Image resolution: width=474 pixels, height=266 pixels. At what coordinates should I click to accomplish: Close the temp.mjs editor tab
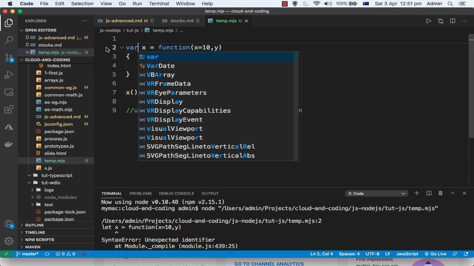[x=246, y=21]
